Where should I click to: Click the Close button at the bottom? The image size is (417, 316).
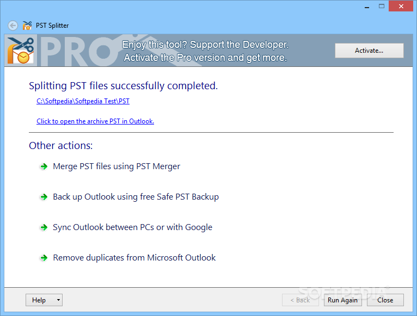tap(385, 300)
